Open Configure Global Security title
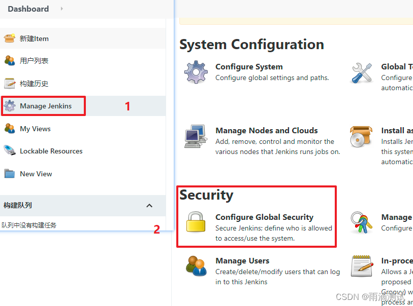This screenshot has width=413, height=306. tap(265, 217)
